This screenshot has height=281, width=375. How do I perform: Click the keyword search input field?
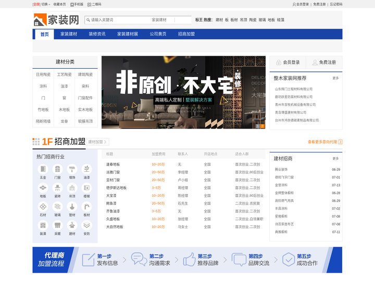118,20
